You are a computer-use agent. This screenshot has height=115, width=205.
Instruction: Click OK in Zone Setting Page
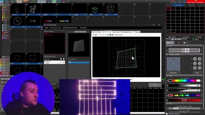tap(155, 85)
